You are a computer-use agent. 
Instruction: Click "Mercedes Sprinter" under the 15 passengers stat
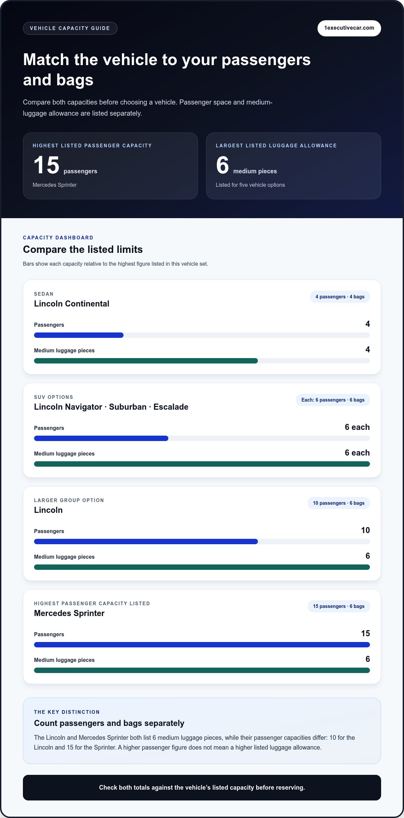coord(55,185)
